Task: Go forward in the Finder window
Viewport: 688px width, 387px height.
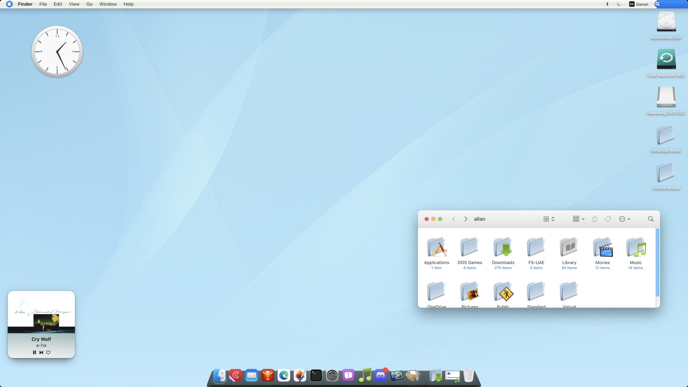Action: [x=466, y=219]
